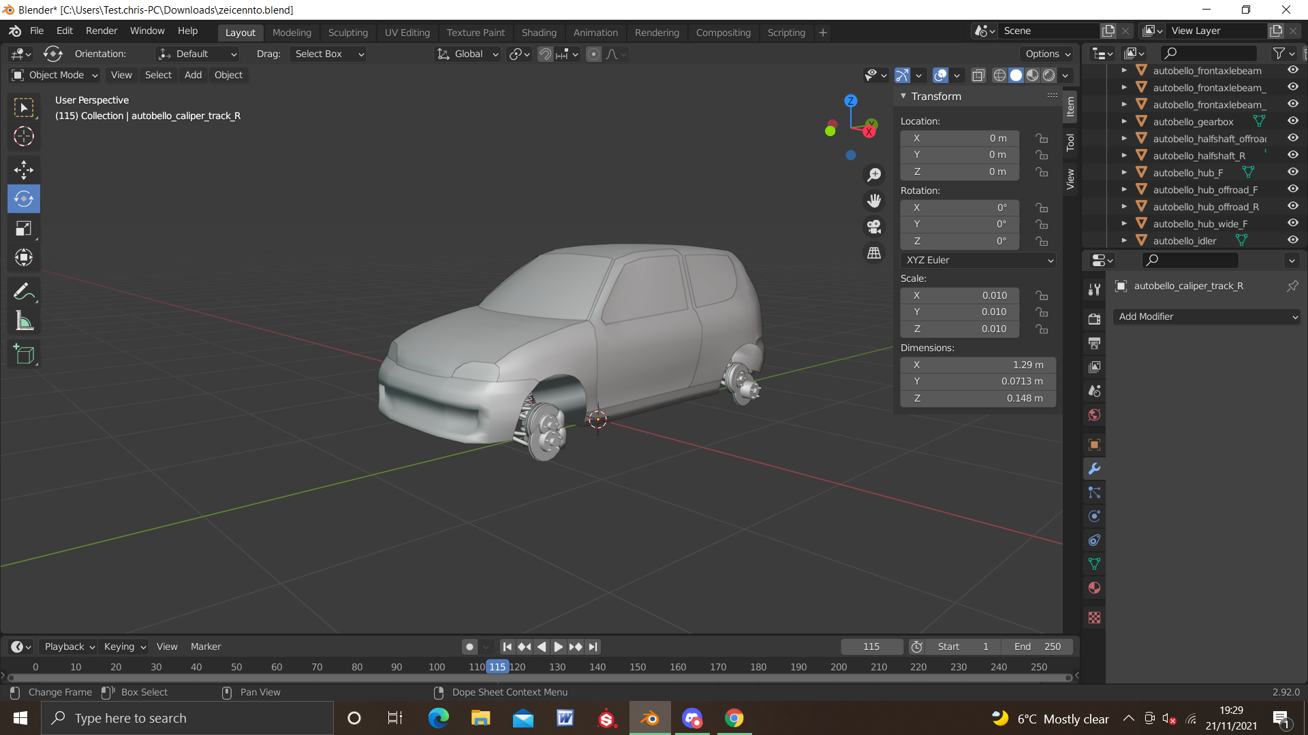Open the viewport Options button

[1047, 54]
